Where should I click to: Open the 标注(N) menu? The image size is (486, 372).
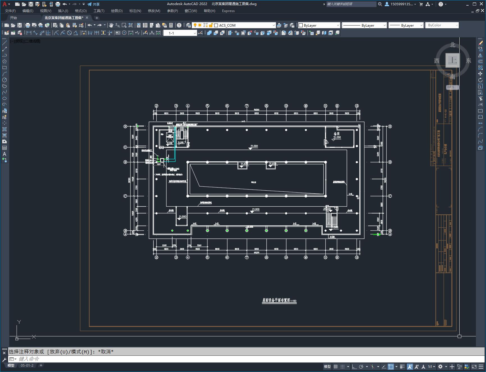[135, 11]
